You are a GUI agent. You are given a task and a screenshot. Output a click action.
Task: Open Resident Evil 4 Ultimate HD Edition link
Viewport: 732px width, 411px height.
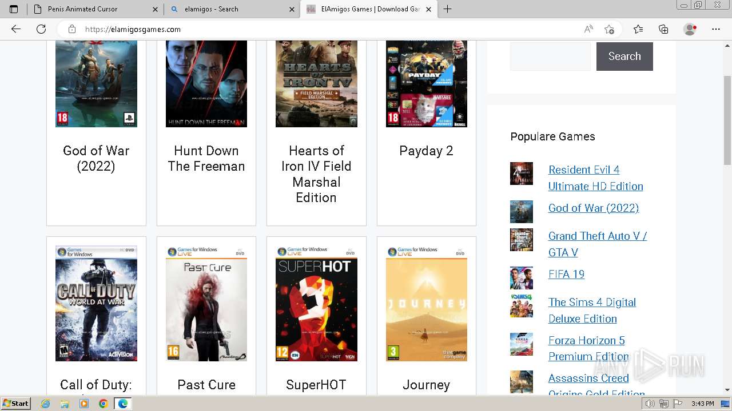click(596, 178)
